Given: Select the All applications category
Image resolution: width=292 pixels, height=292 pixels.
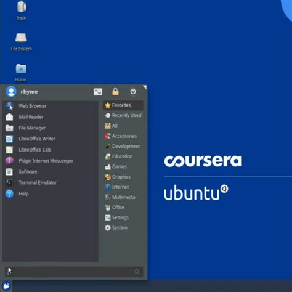Looking at the screenshot, I should click(x=123, y=126).
